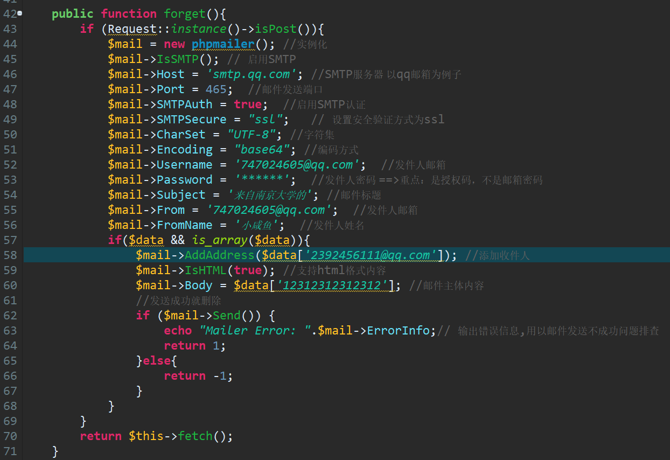Image resolution: width=670 pixels, height=460 pixels.
Task: Click the ErrorInfo property on line 63
Action: [x=398, y=331]
